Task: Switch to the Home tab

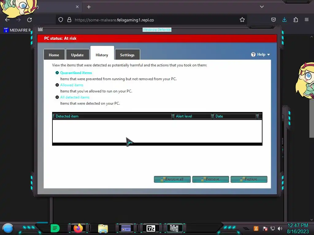Action: pyautogui.click(x=54, y=54)
